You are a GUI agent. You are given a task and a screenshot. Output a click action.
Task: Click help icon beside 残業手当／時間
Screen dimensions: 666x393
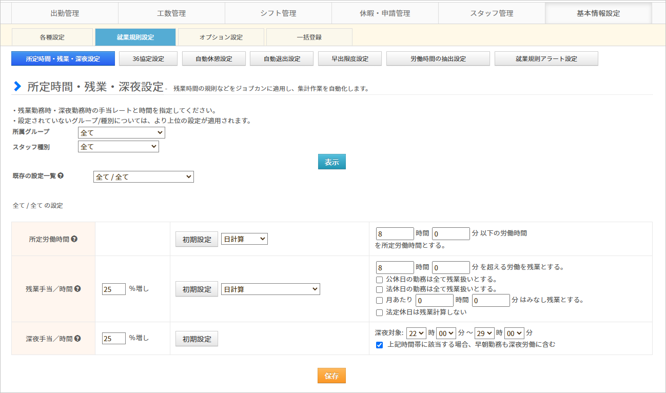77,289
